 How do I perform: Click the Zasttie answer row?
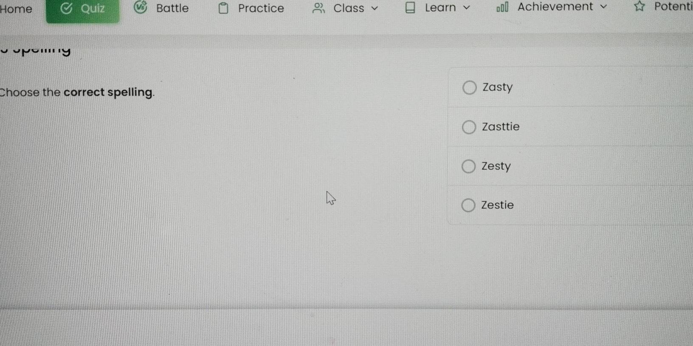click(570, 126)
